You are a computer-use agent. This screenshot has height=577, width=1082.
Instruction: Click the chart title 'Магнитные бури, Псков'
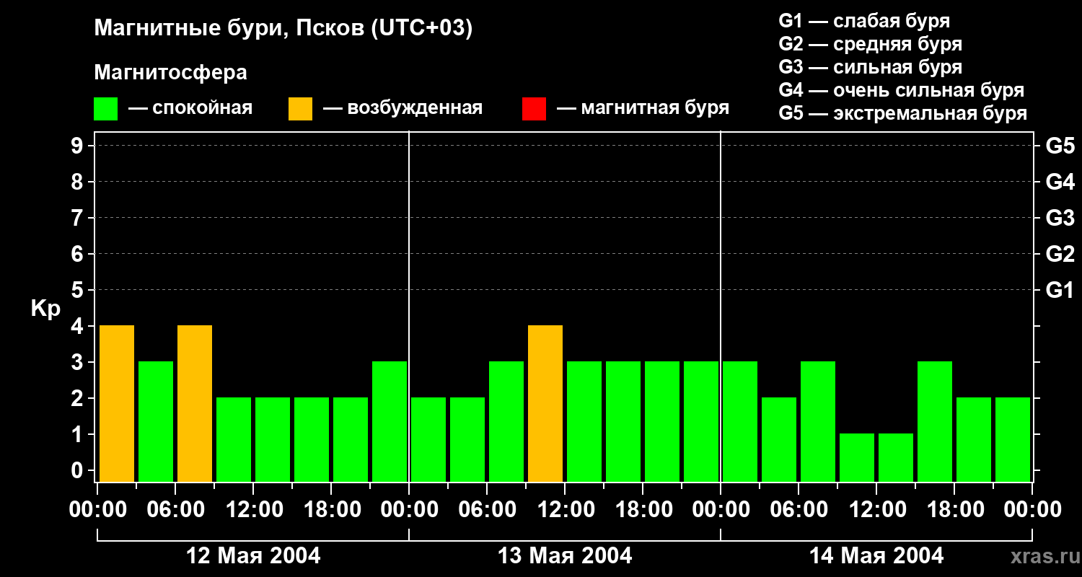point(283,29)
